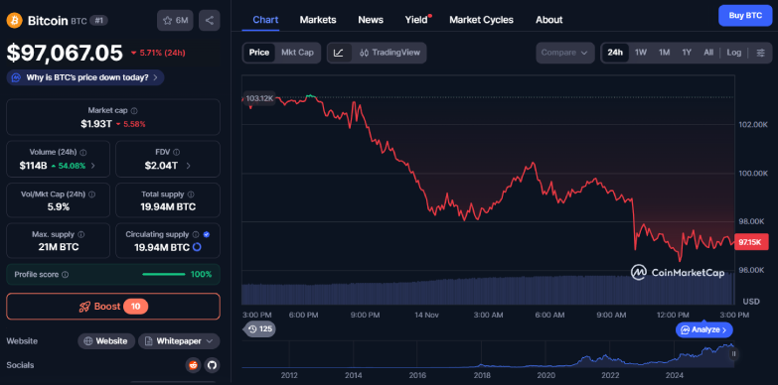Viewport: 778px width, 385px height.
Task: Open the Reddit social link
Action: pyautogui.click(x=193, y=365)
